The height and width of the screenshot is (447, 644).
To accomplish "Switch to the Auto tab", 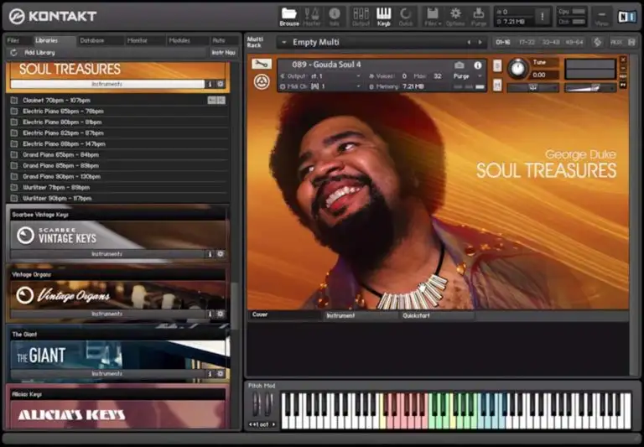I will coord(224,40).
